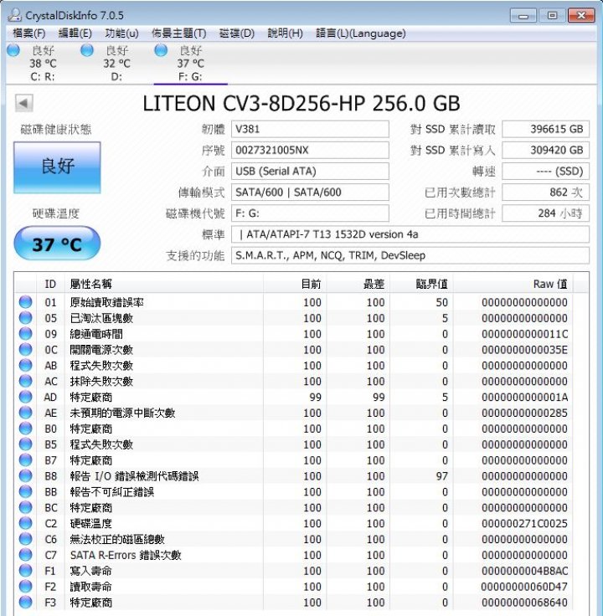Click status icon of row 0C 開關電源次數
Viewport: 603px width, 616px height.
coord(26,349)
